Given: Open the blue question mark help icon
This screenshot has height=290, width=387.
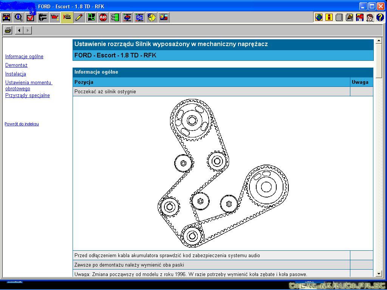Looking at the screenshot, I should (x=380, y=17).
